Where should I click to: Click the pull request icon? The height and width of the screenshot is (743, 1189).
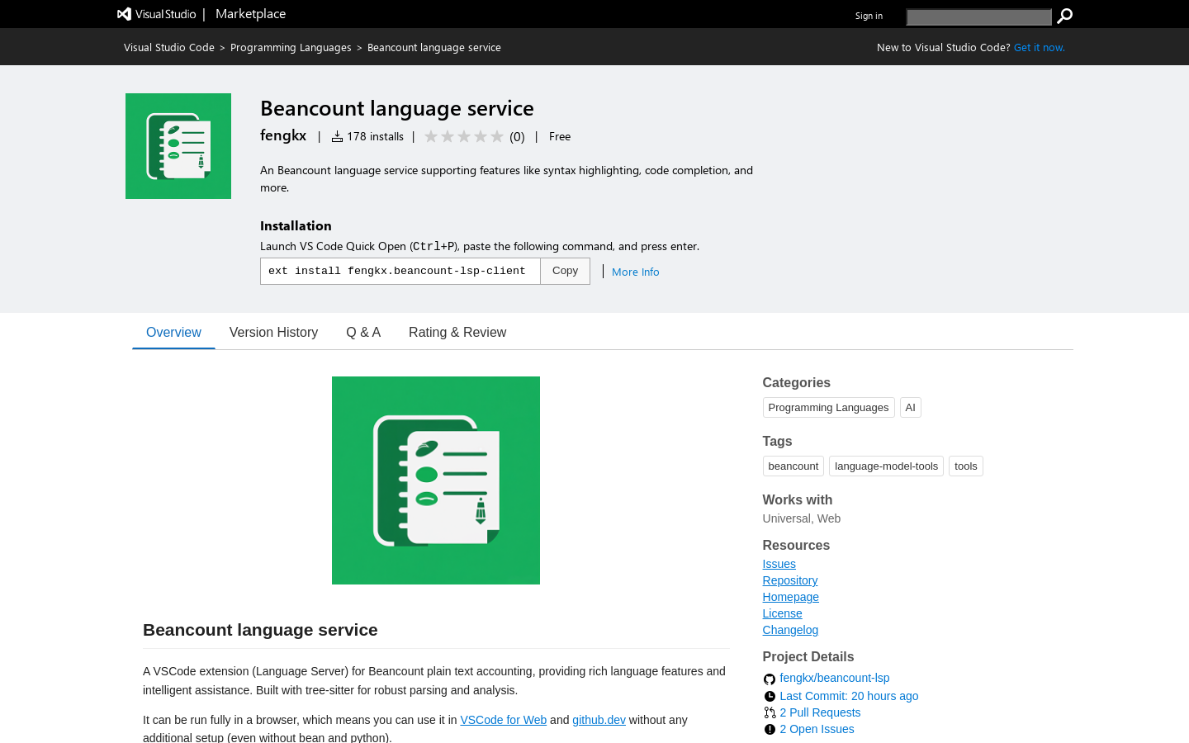click(770, 713)
